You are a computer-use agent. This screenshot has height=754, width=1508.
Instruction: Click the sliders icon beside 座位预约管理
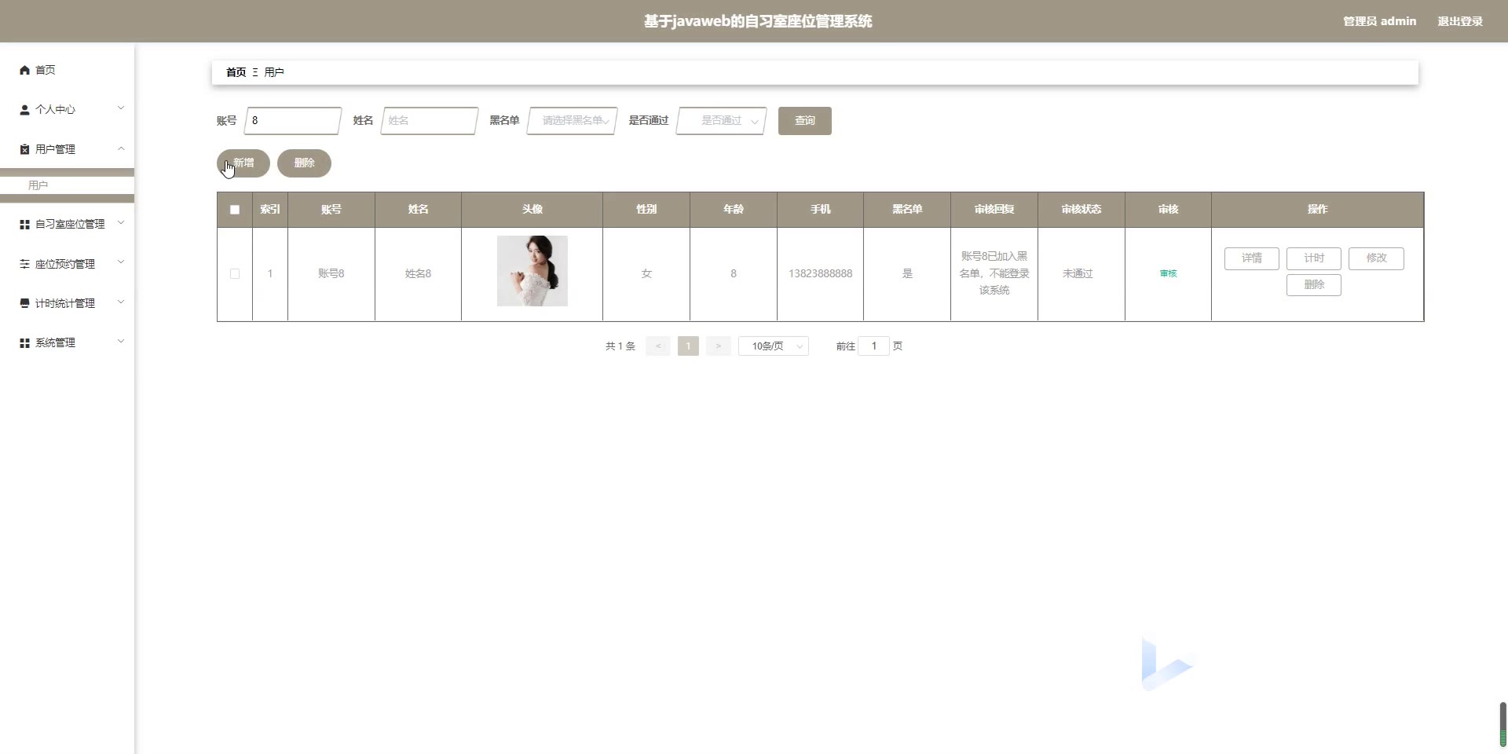[24, 264]
